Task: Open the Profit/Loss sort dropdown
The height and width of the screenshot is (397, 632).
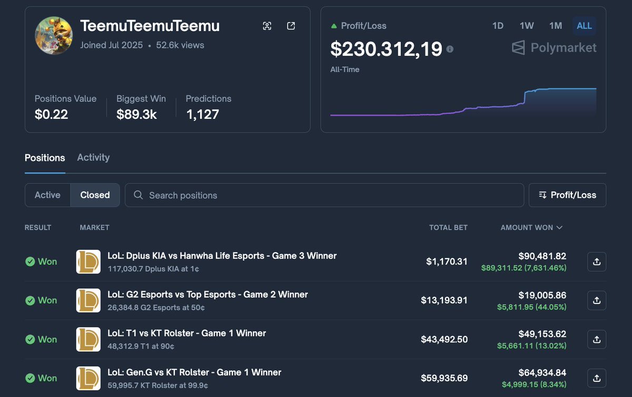Action: tap(567, 195)
